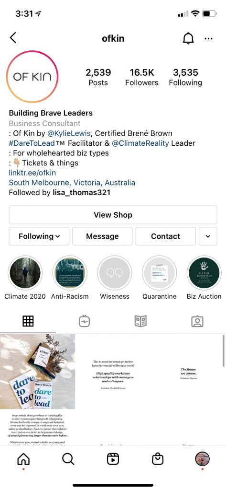Go to the Home feed icon

[23, 459]
